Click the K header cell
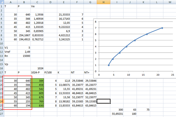The width and height of the screenshot is (176, 117). (x=64, y=72)
